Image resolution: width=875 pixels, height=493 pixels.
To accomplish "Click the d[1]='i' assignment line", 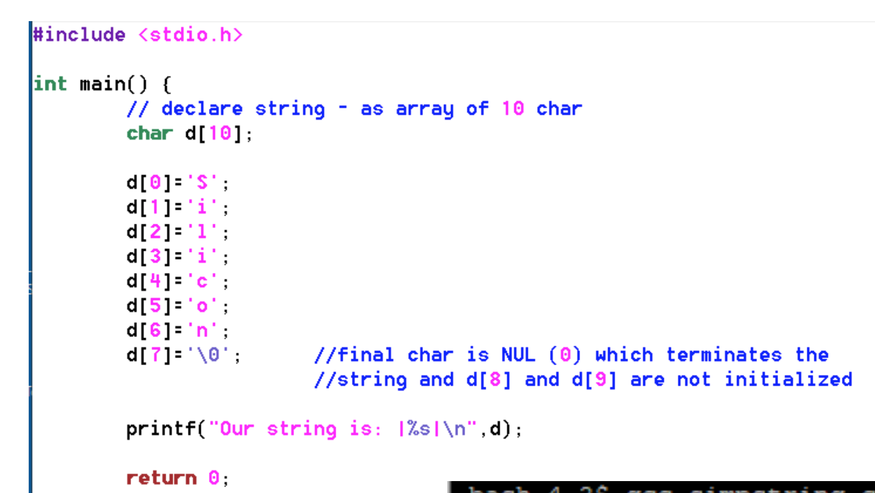I will click(173, 206).
